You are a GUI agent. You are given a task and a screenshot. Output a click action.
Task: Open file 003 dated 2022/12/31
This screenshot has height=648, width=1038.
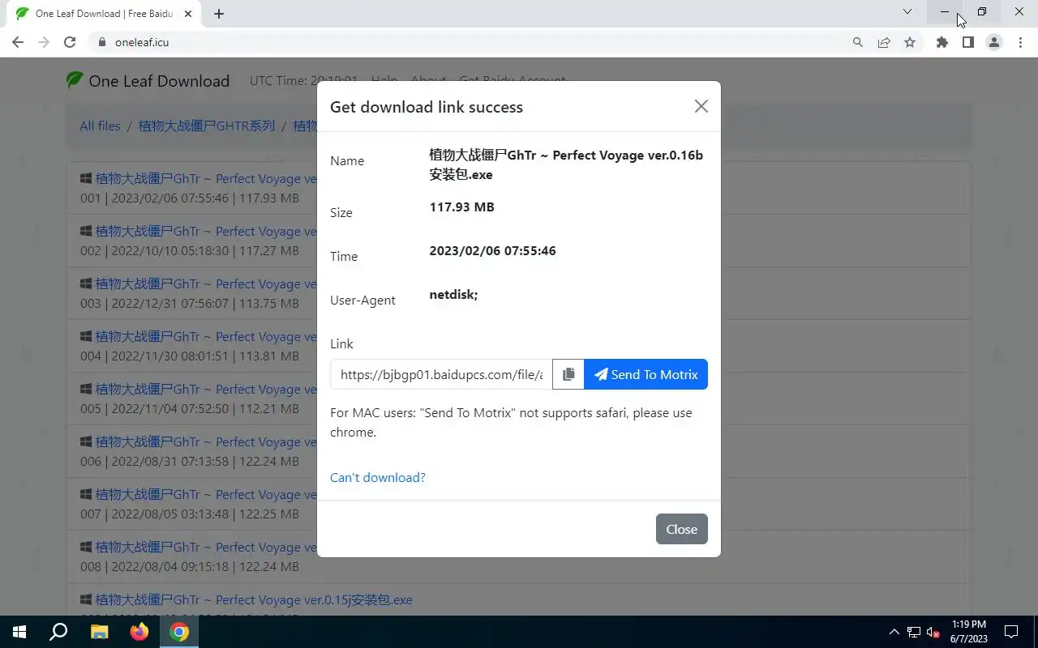pyautogui.click(x=206, y=284)
